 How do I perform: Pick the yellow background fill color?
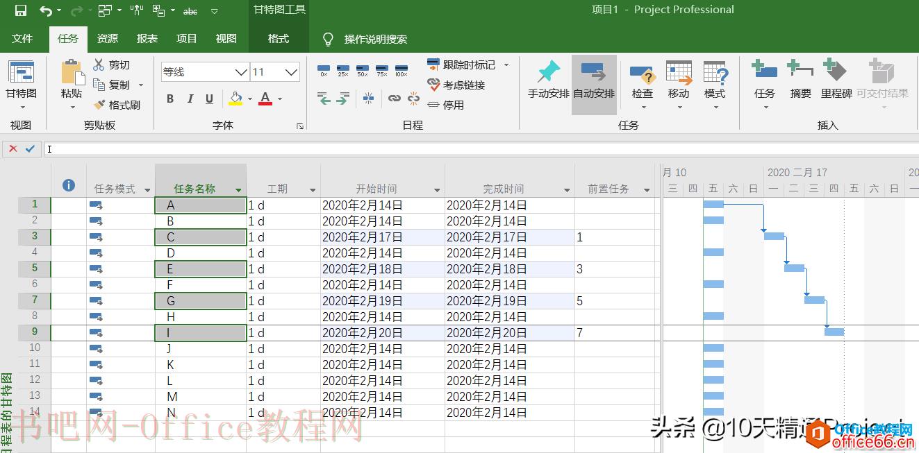(235, 99)
